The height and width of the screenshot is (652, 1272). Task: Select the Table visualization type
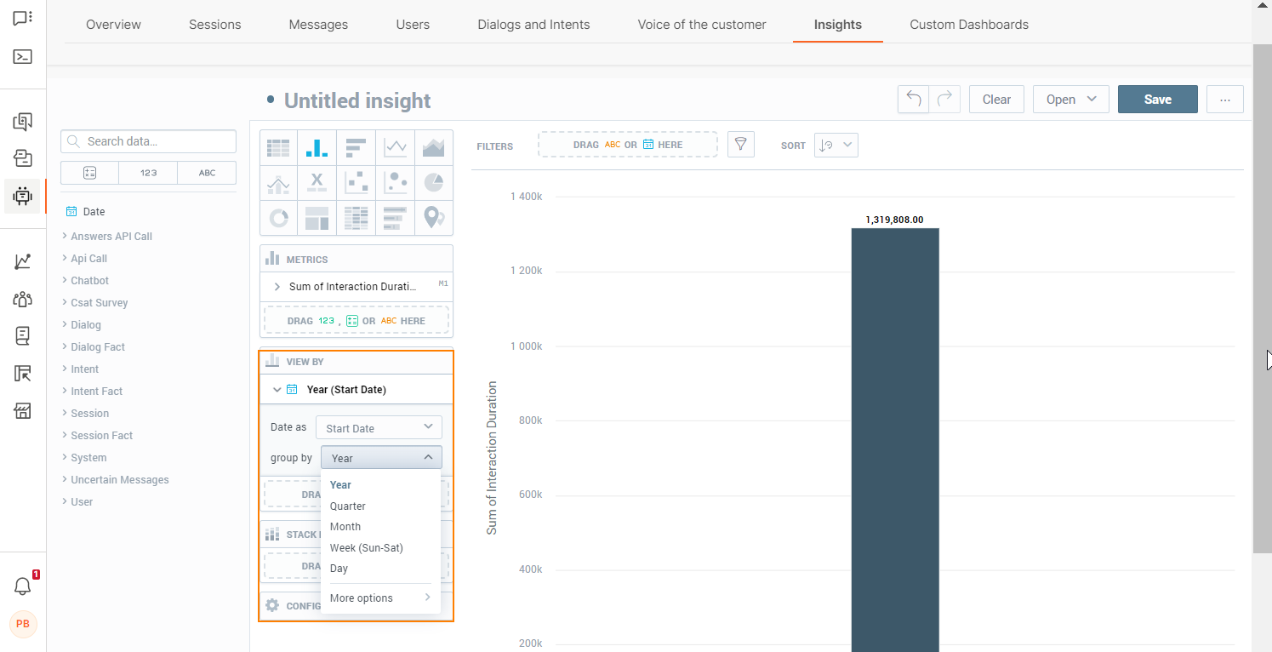pos(278,147)
